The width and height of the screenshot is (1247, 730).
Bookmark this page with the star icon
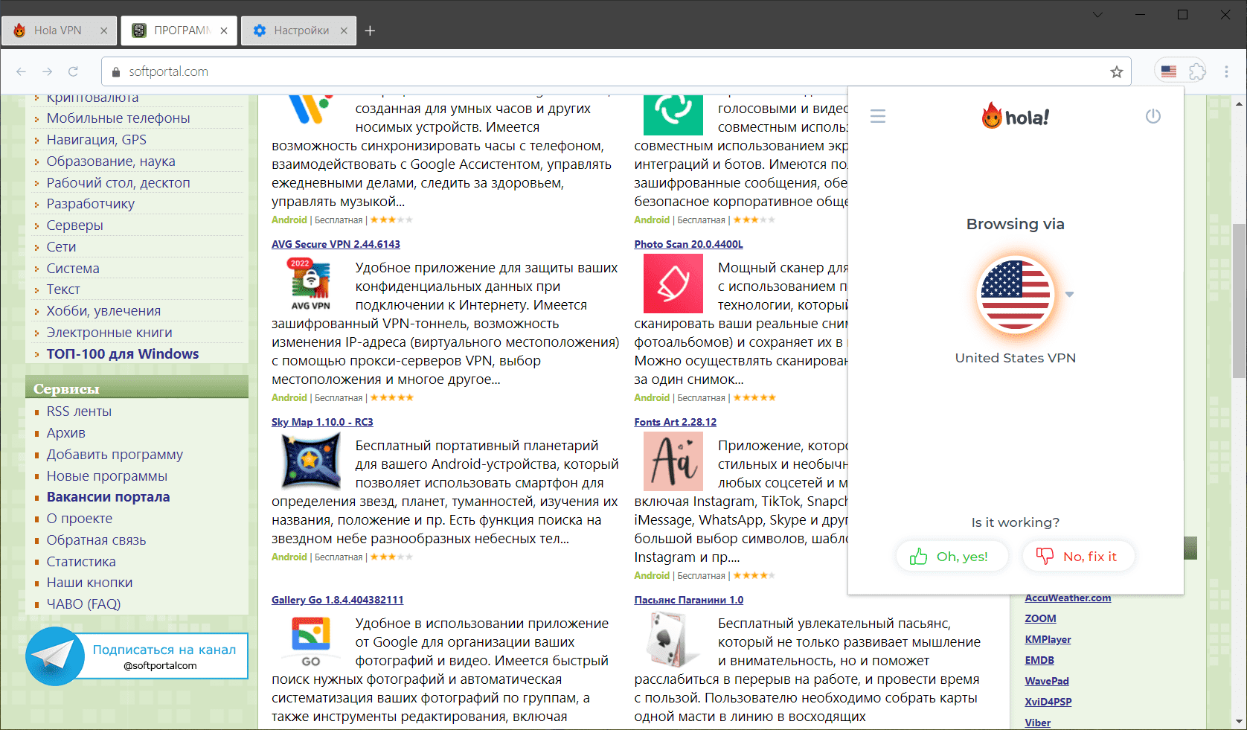click(x=1116, y=71)
